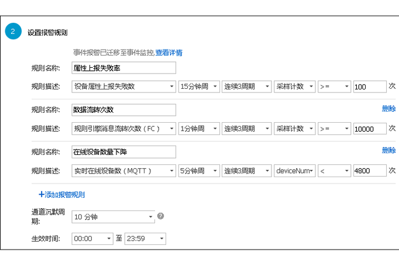Open 10 分钟 silence period dropdown
This screenshot has width=399, height=266.
[113, 217]
